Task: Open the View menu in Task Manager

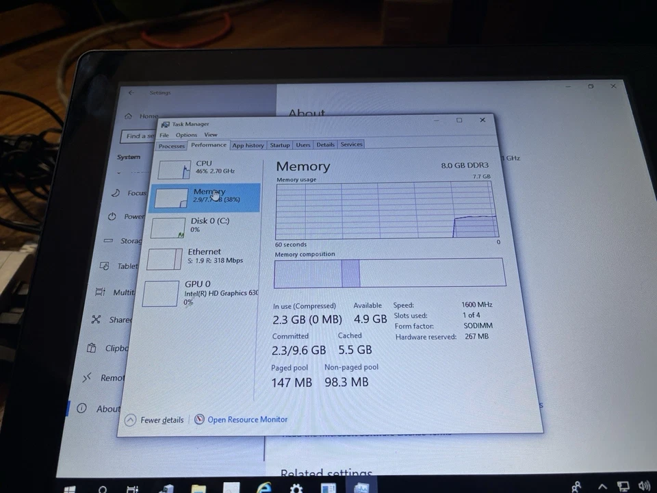Action: pyautogui.click(x=211, y=135)
